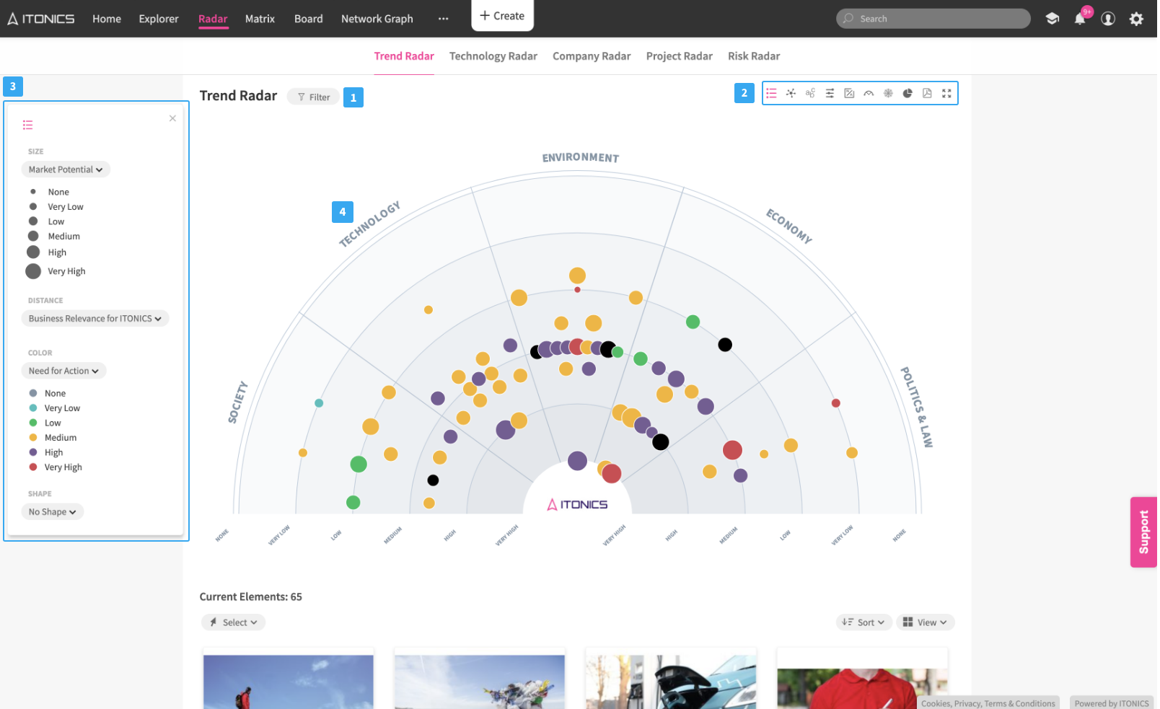1160x709 pixels.
Task: Click the POLITICS & LAW segment label
Action: tap(917, 407)
